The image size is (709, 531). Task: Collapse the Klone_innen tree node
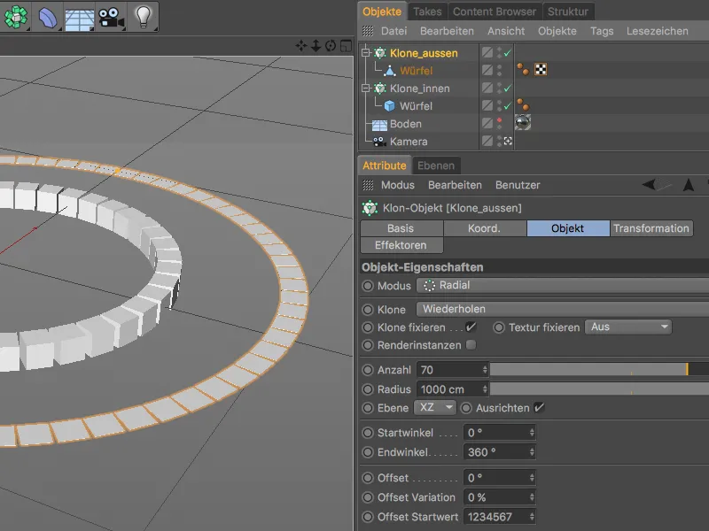[x=365, y=88]
